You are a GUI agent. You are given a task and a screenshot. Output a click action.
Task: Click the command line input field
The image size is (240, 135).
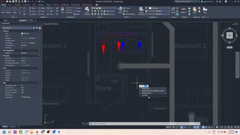tap(144, 124)
